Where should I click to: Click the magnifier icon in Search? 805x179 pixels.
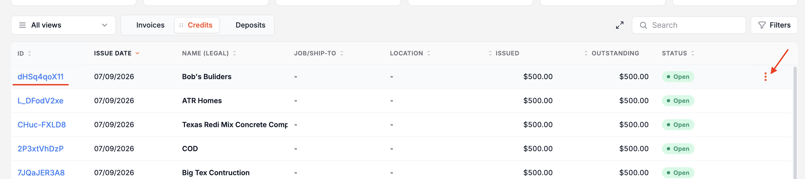pyautogui.click(x=643, y=25)
